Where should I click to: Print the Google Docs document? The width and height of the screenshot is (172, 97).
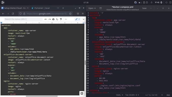tap(53, 19)
